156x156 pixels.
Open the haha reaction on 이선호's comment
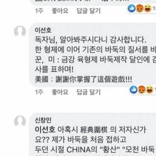[x=149, y=90]
